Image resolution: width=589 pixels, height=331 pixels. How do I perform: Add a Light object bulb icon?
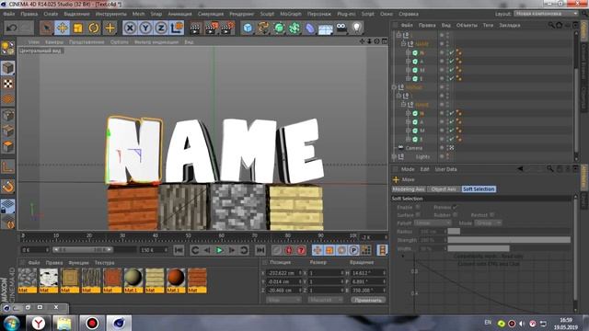tap(356, 28)
